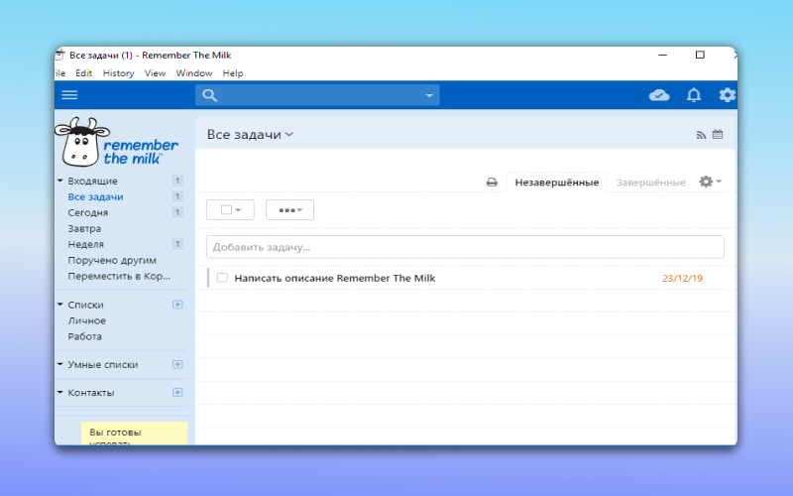Open Поручено другим view
The image size is (793, 496).
(112, 260)
